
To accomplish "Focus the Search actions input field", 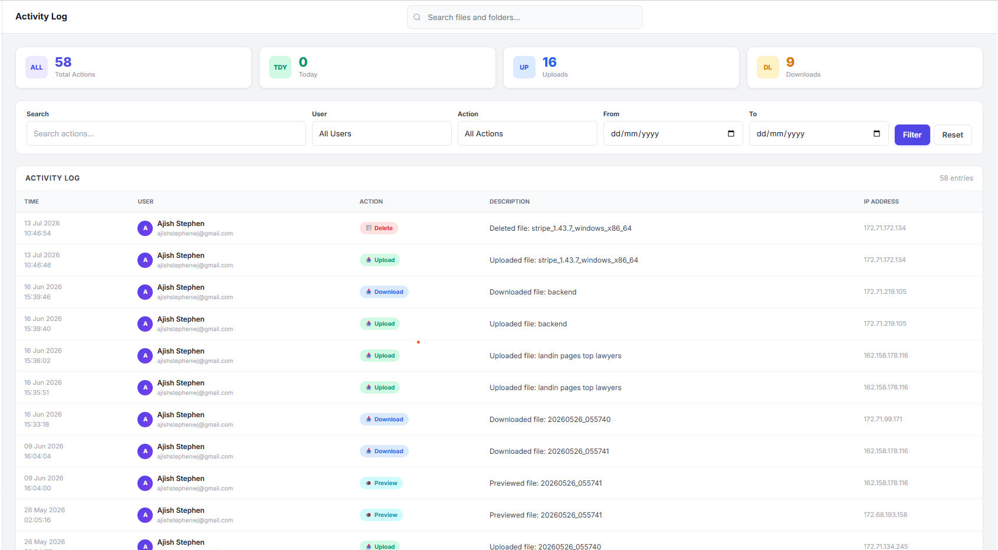I will pyautogui.click(x=166, y=133).
